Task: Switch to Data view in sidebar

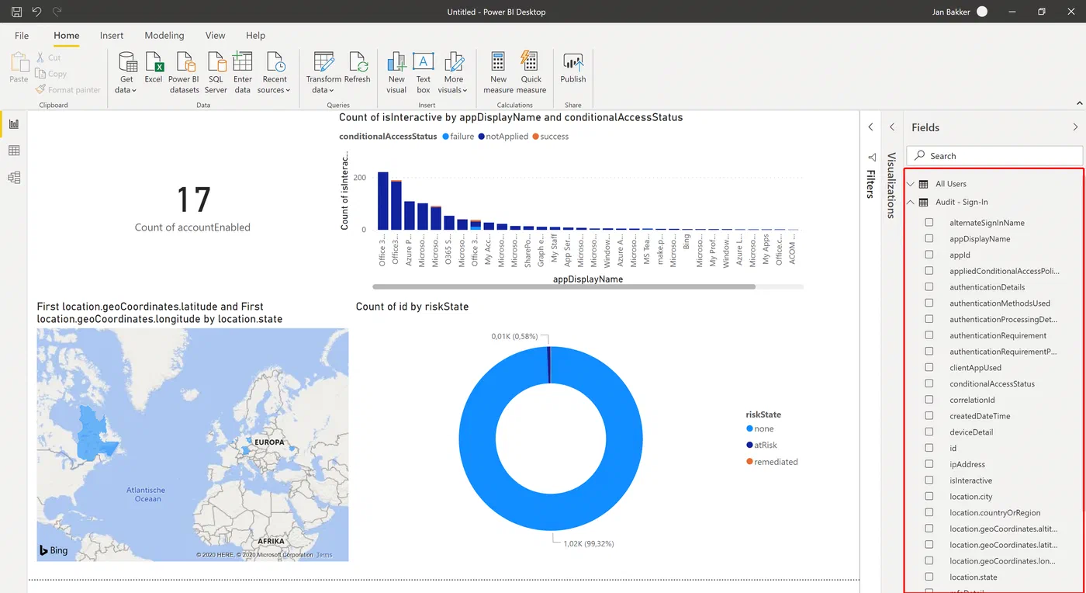Action: point(14,151)
